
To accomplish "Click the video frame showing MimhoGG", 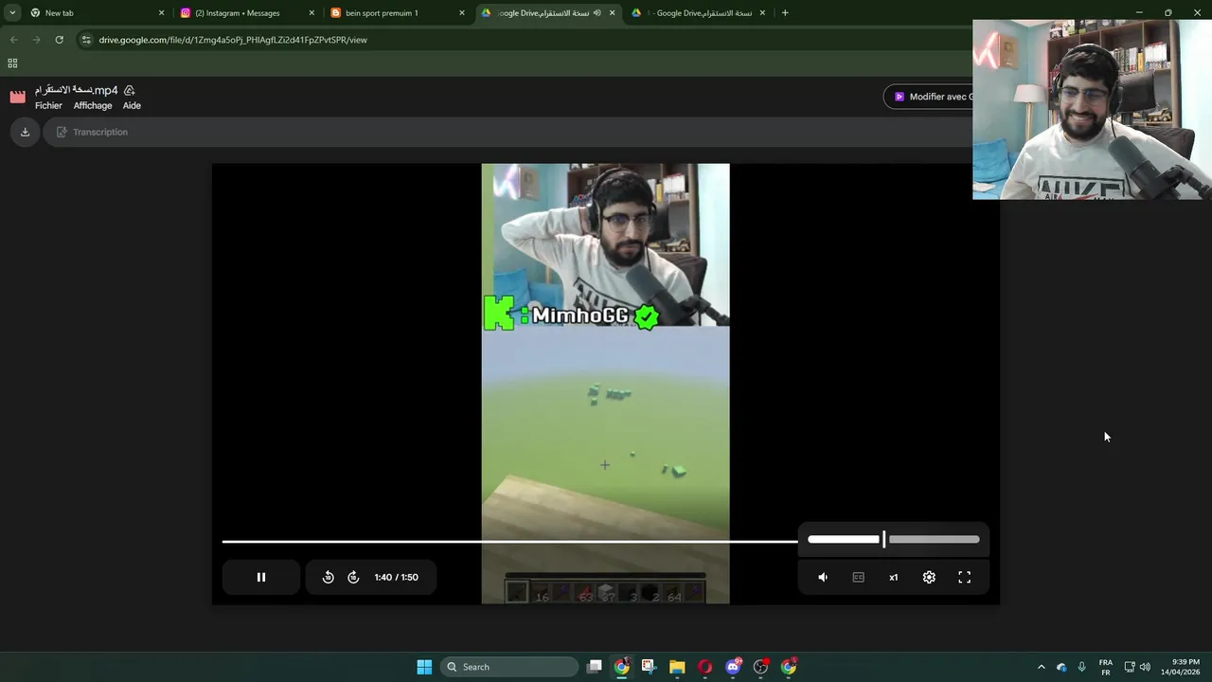I will click(x=605, y=384).
